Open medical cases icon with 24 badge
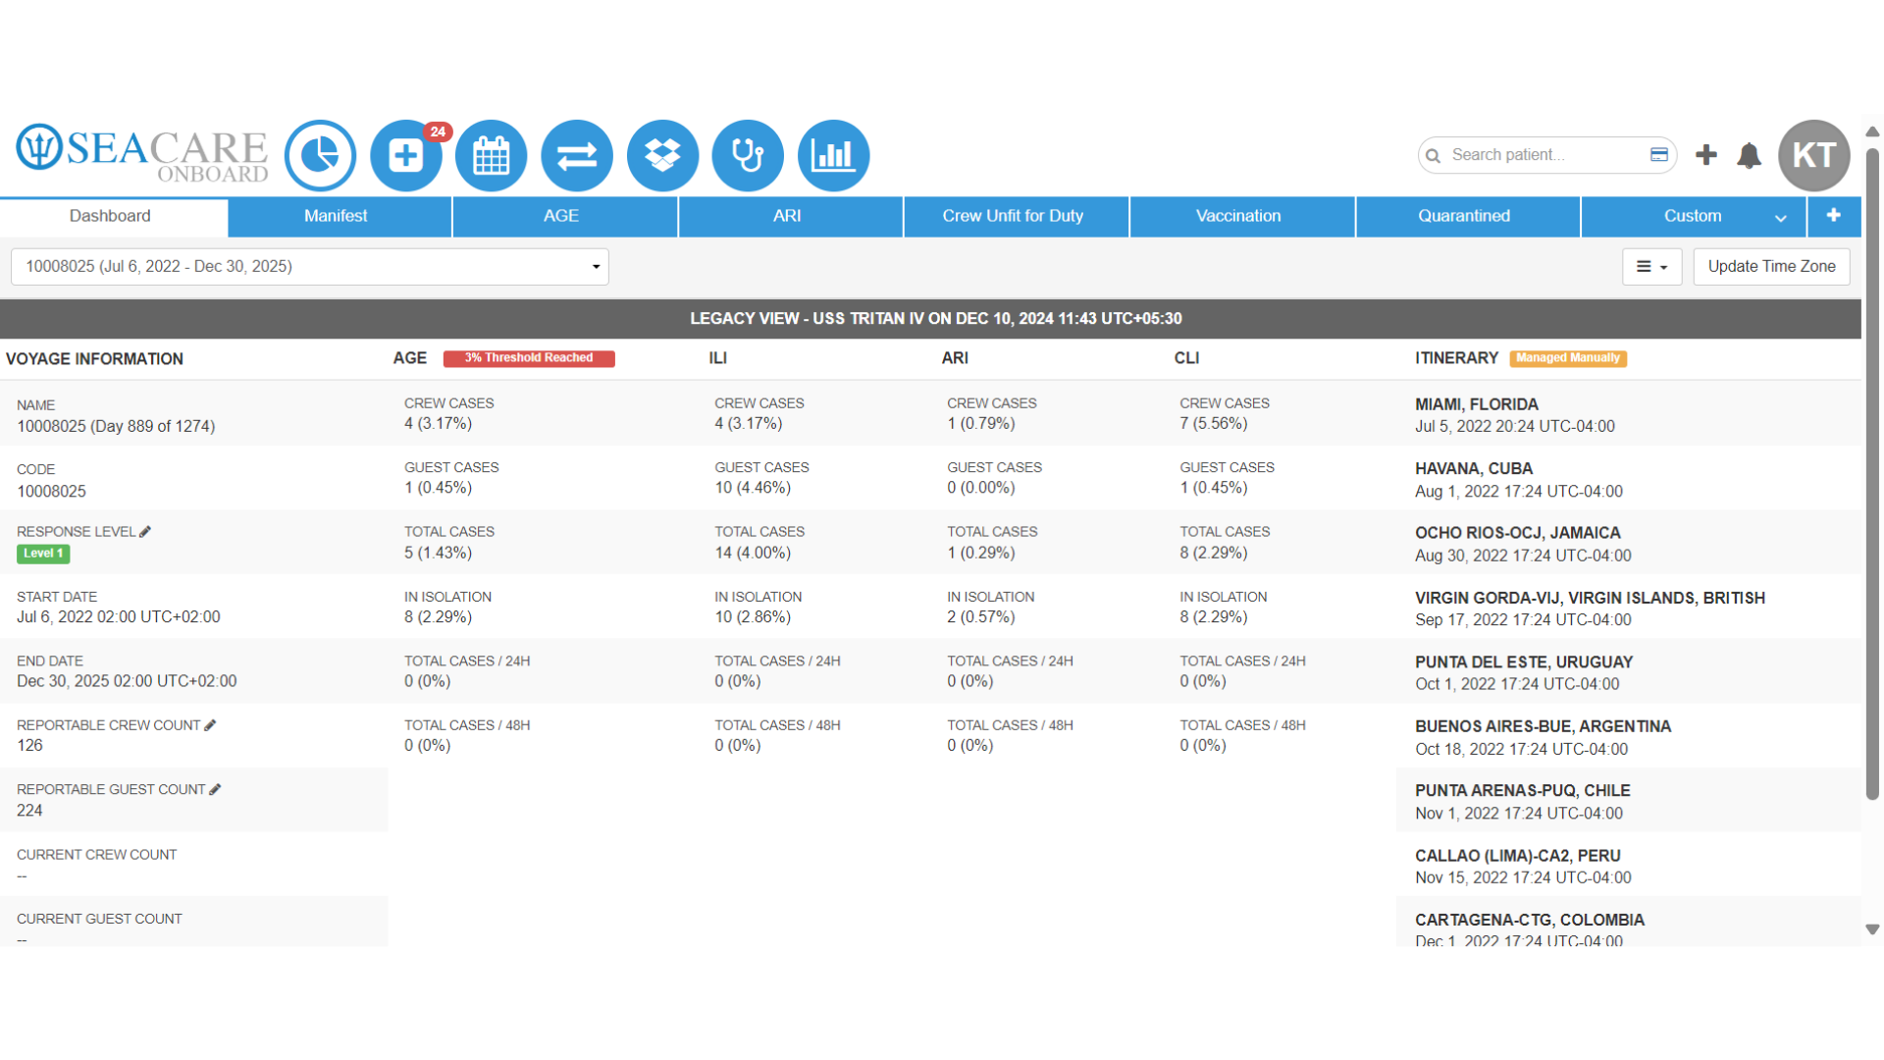The width and height of the screenshot is (1884, 1060). [x=406, y=155]
